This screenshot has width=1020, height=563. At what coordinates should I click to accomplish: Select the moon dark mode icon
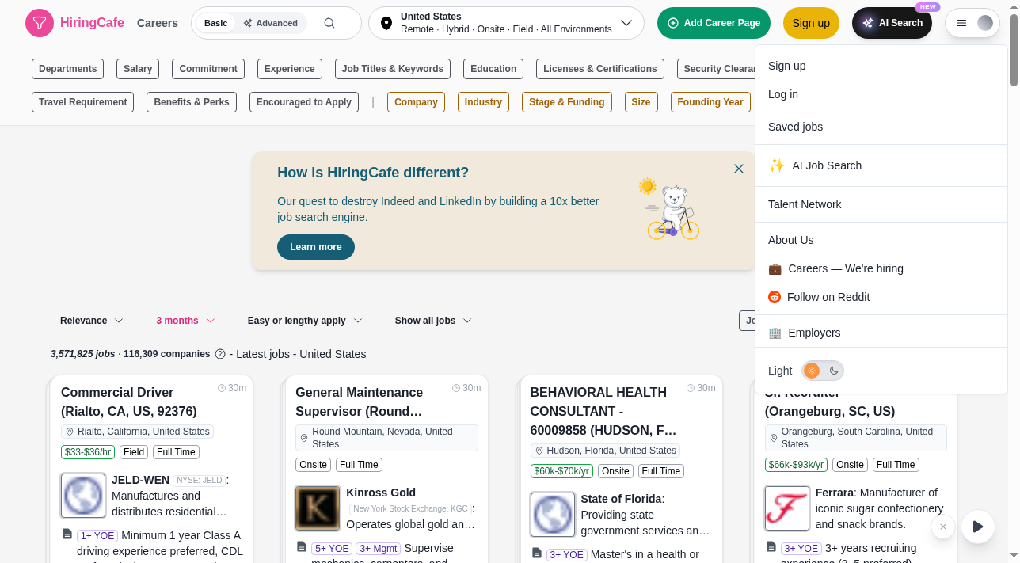pos(834,371)
